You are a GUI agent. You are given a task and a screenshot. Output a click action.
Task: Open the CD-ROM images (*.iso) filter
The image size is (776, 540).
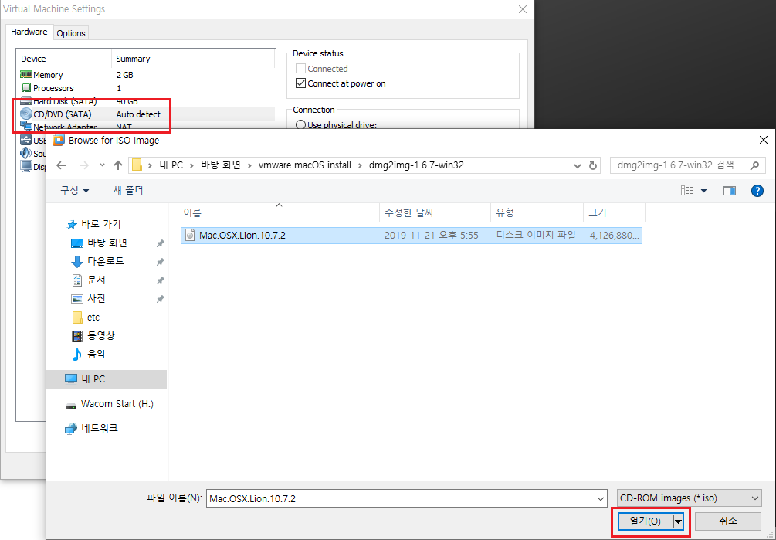(x=690, y=498)
